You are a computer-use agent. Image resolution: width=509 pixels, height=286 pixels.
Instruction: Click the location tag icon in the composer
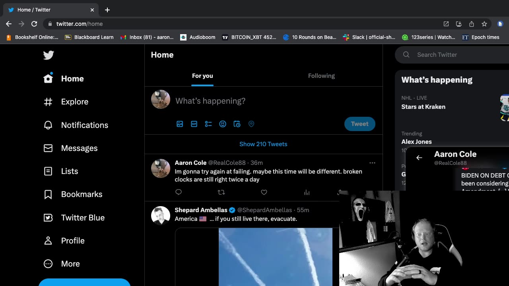click(x=251, y=124)
